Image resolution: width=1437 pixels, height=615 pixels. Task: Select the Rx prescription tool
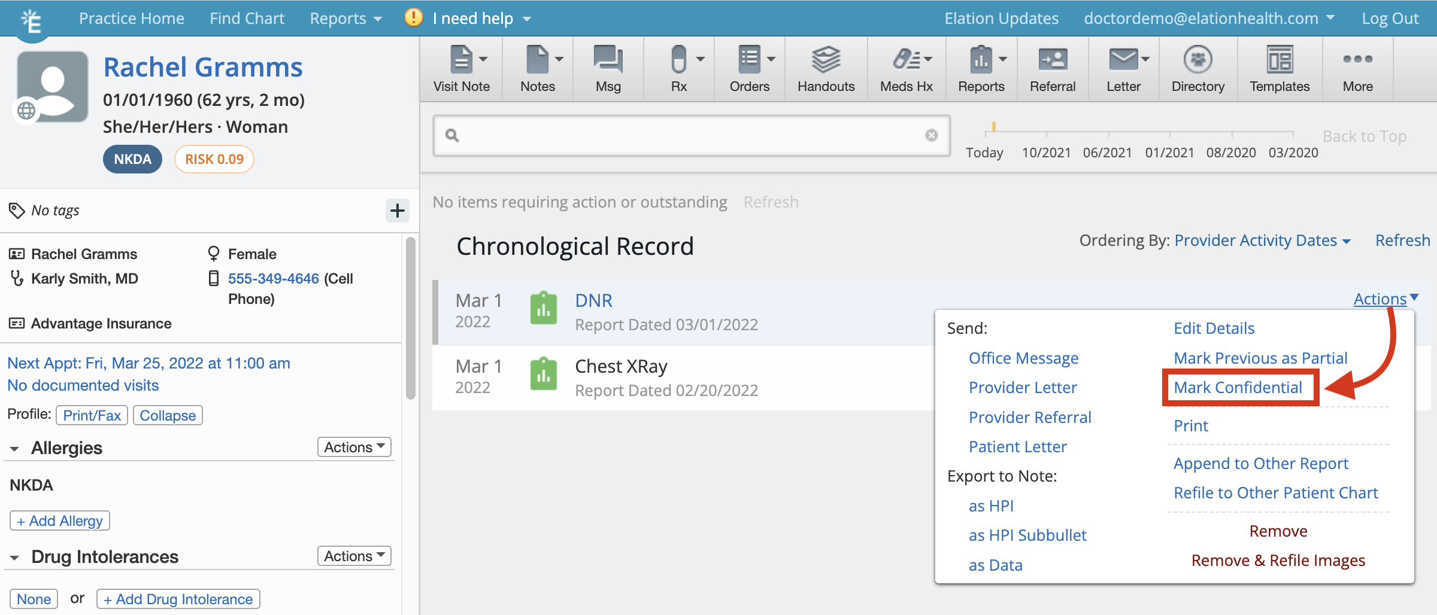(x=677, y=67)
